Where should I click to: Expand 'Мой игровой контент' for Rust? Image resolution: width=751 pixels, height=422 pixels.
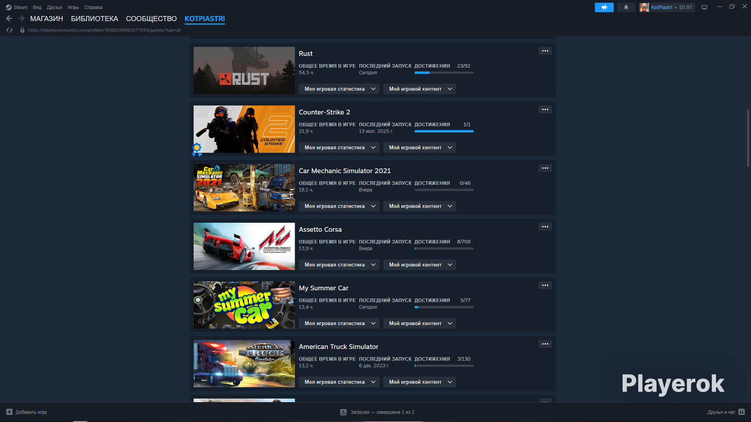pos(419,89)
